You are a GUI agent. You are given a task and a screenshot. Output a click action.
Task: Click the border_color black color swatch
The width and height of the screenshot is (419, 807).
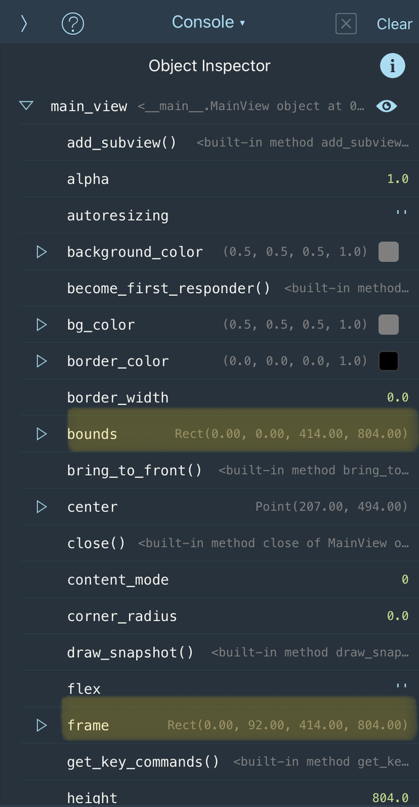388,361
